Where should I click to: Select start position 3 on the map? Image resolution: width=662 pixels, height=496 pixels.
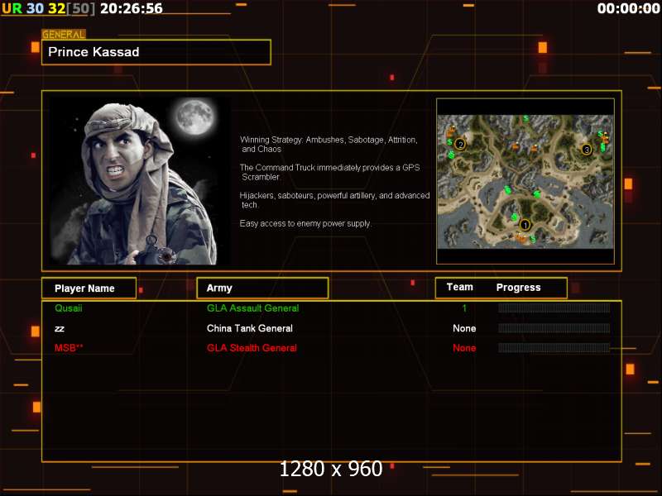(587, 150)
